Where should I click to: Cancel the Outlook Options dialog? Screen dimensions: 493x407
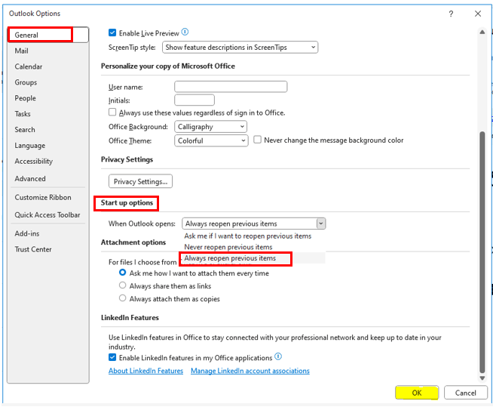coord(465,393)
